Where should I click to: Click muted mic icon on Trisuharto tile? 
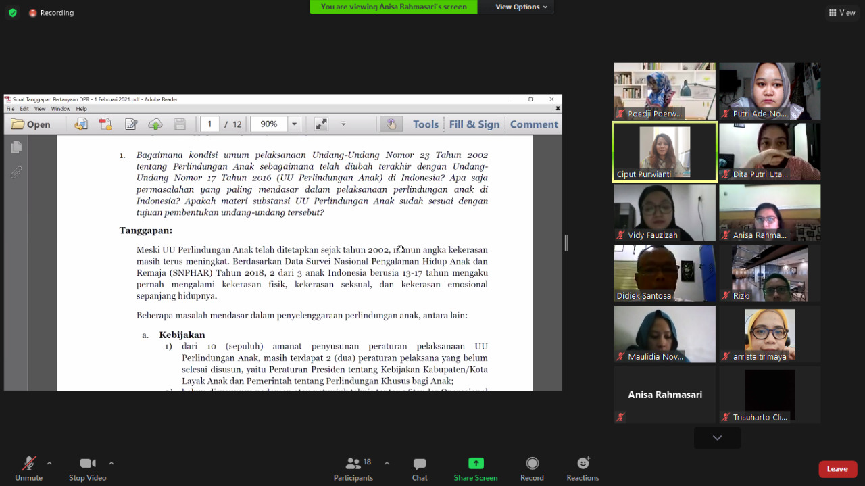coord(725,417)
